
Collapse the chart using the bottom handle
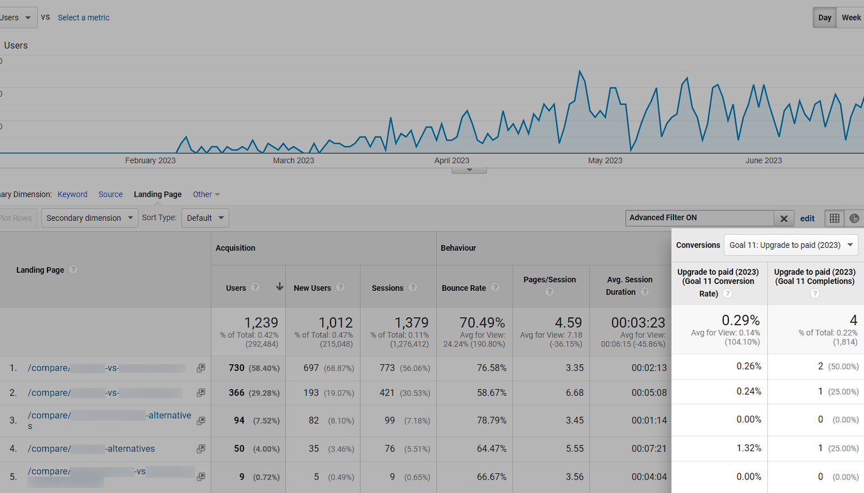[x=469, y=171]
